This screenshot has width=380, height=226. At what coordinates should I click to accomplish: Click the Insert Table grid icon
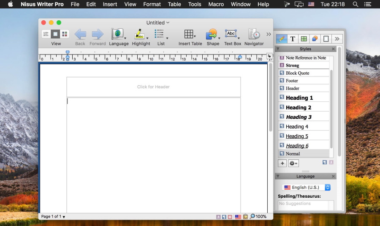tap(189, 34)
